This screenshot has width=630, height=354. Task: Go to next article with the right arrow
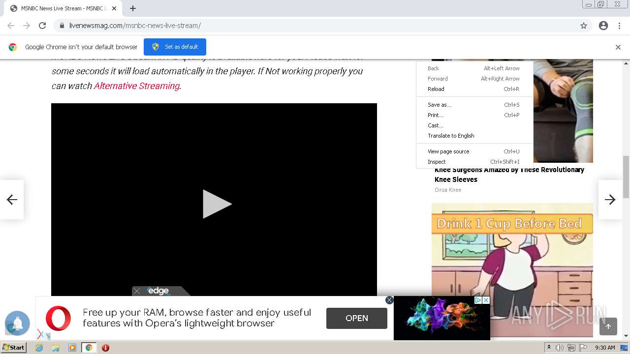pyautogui.click(x=610, y=199)
